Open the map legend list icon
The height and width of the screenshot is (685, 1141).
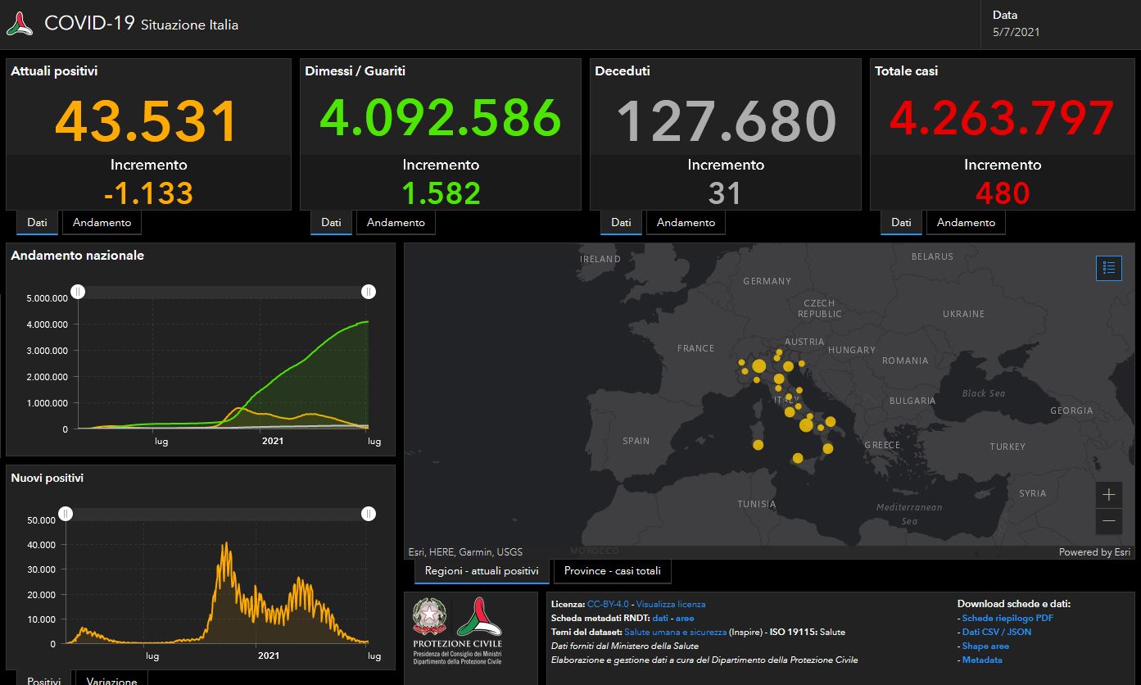1108,268
